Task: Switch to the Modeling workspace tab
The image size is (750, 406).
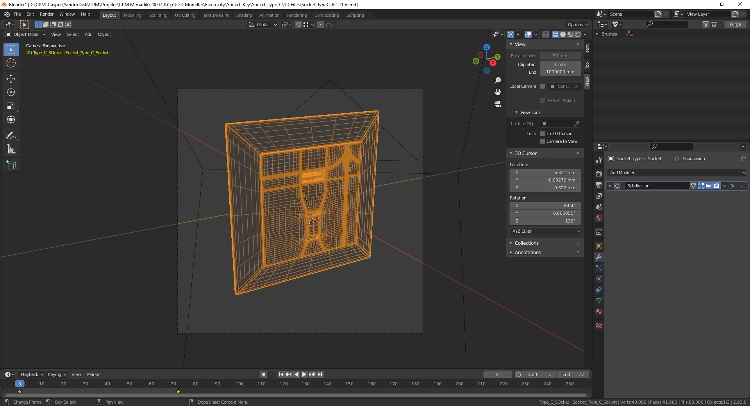Action: point(132,15)
